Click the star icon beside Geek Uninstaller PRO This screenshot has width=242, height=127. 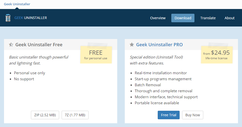coord(132,45)
